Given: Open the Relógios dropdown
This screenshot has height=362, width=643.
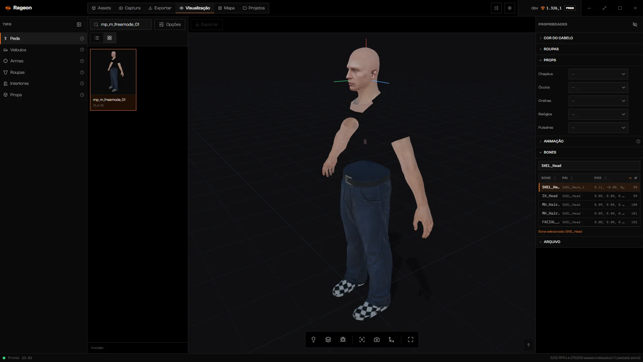Looking at the screenshot, I should point(598,114).
